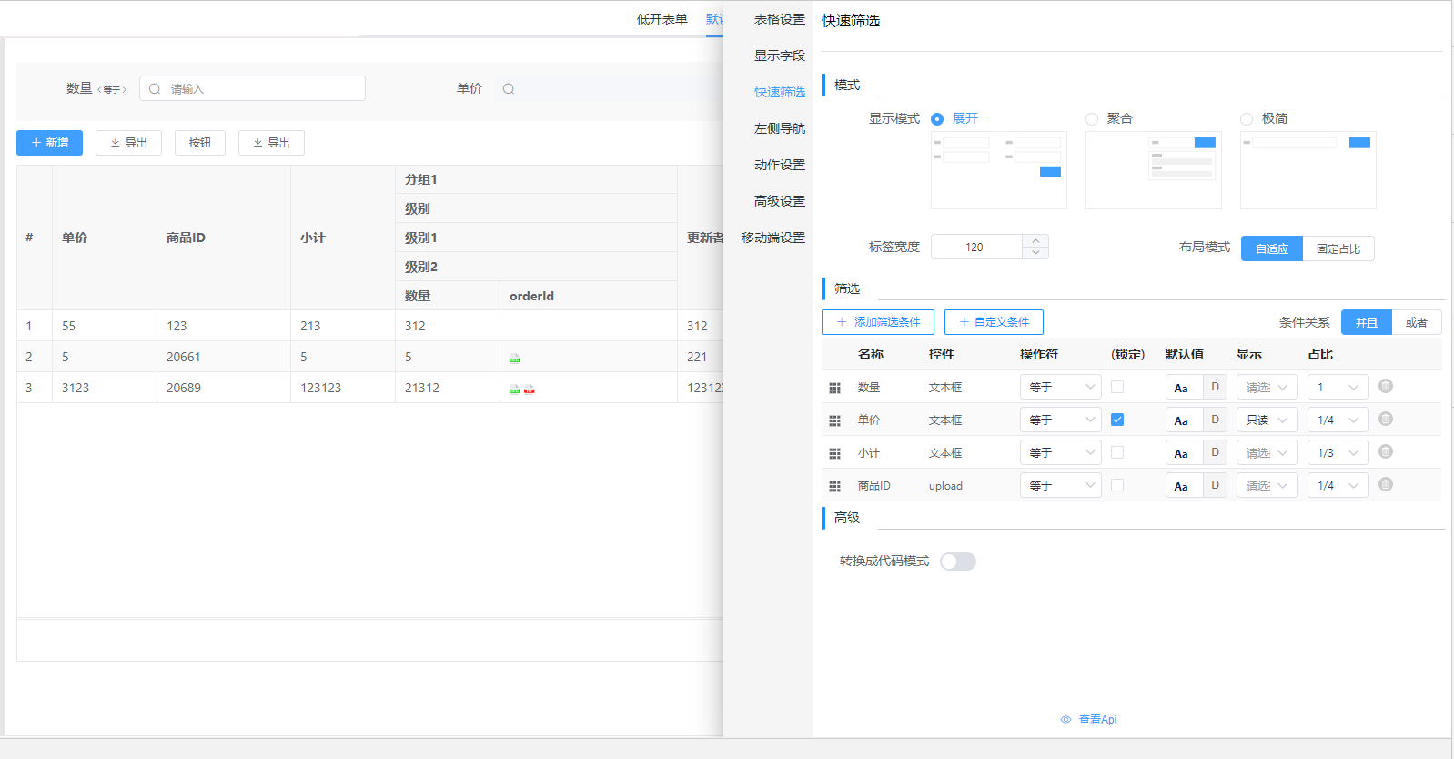Increase 标签宽度 with up stepper arrow
Screen dimensions: 1454x759
1035,241
